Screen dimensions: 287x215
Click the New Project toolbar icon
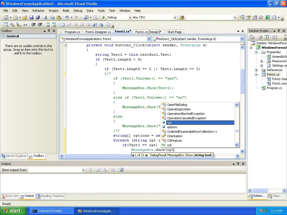point(6,17)
